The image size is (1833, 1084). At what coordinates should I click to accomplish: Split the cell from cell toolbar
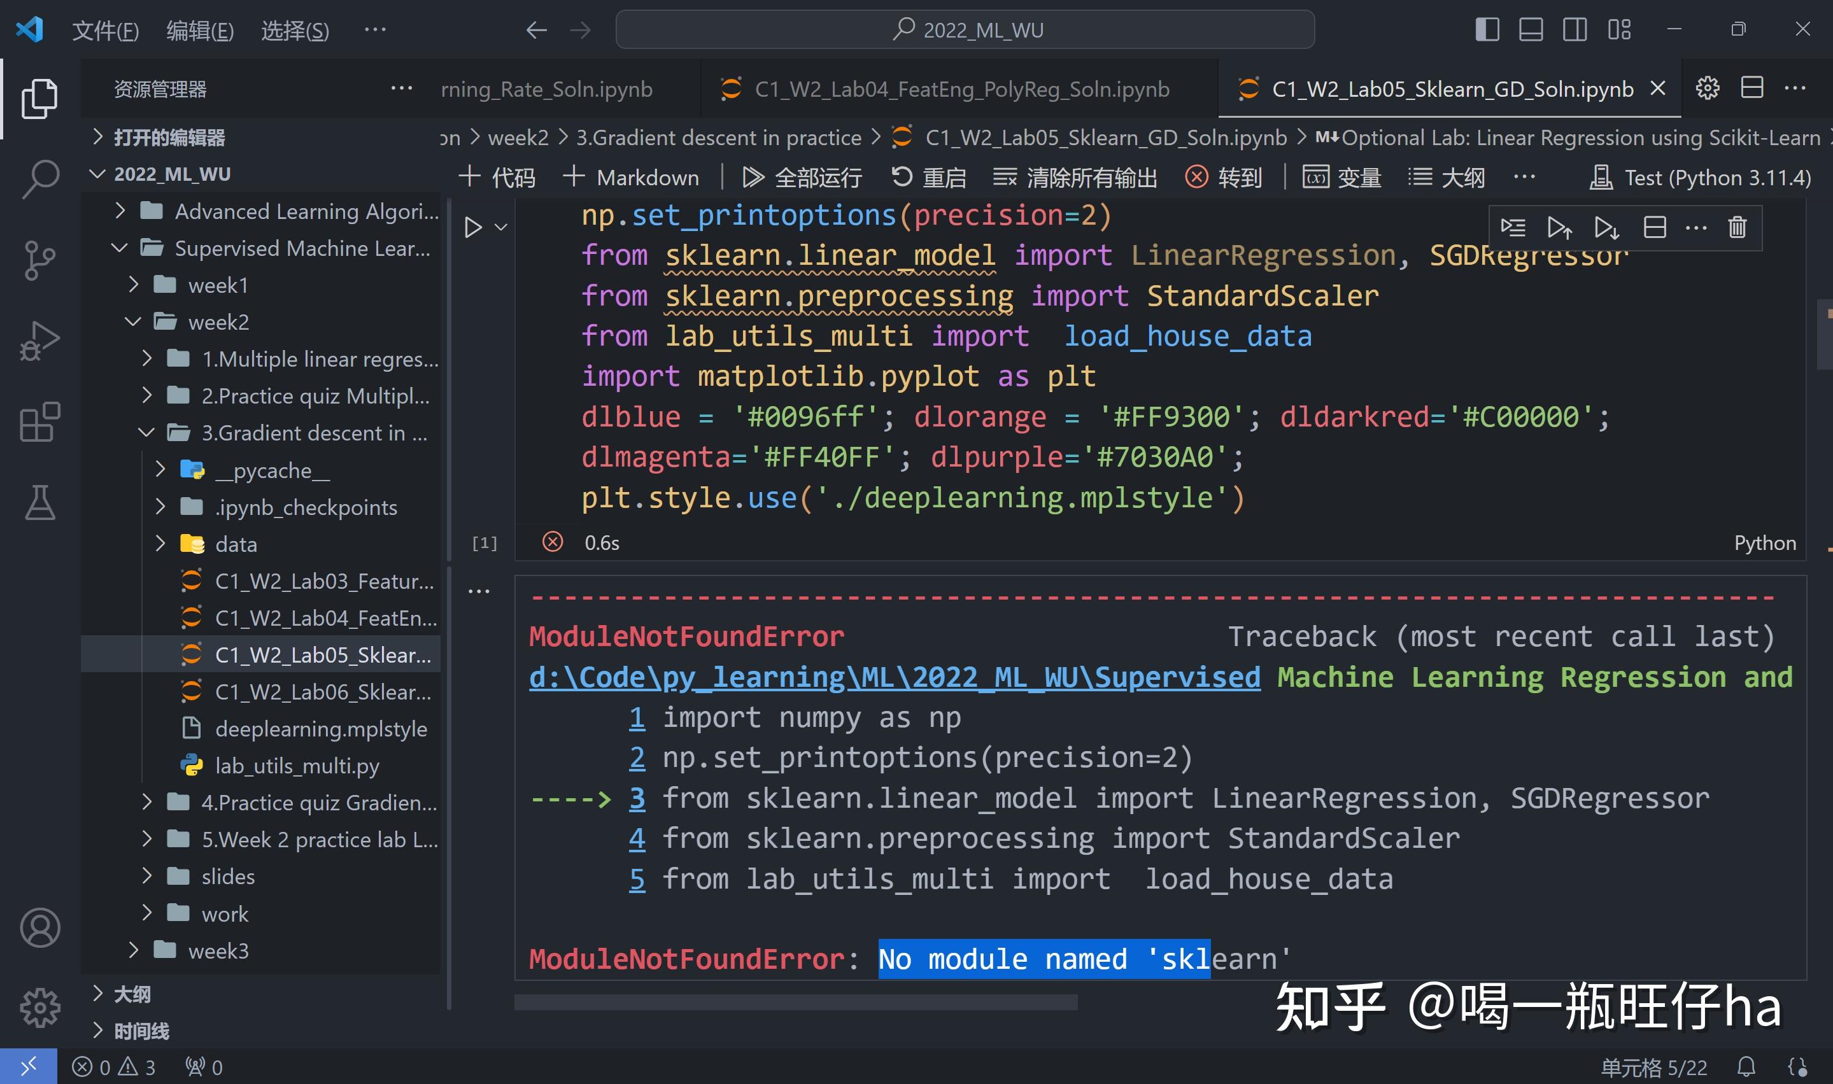pos(1655,228)
